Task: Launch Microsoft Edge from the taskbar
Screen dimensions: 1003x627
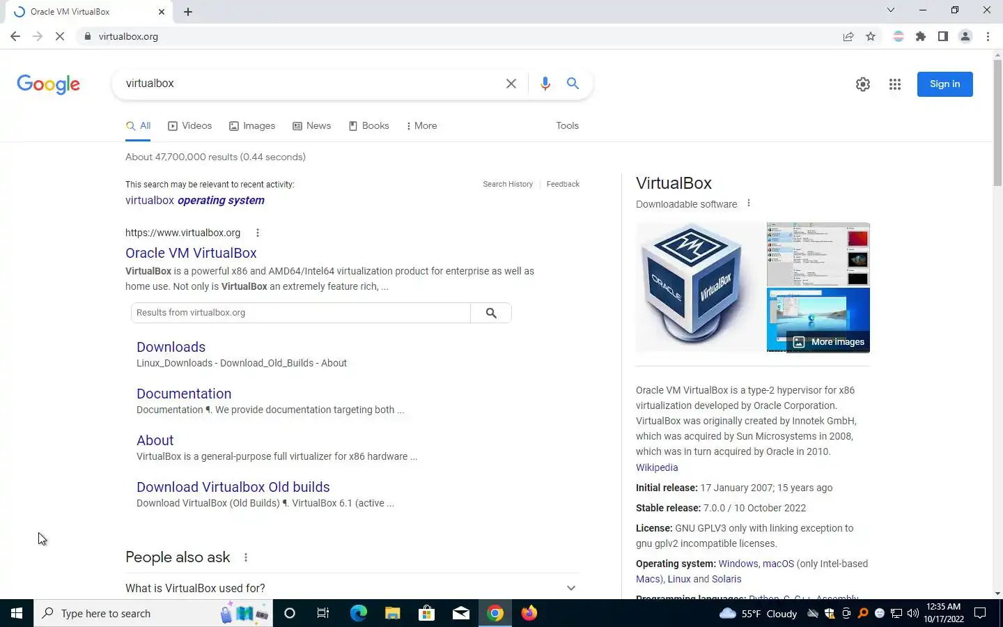Action: pyautogui.click(x=358, y=613)
